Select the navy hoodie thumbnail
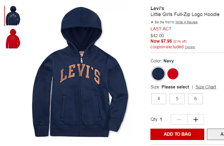 tap(13, 16)
